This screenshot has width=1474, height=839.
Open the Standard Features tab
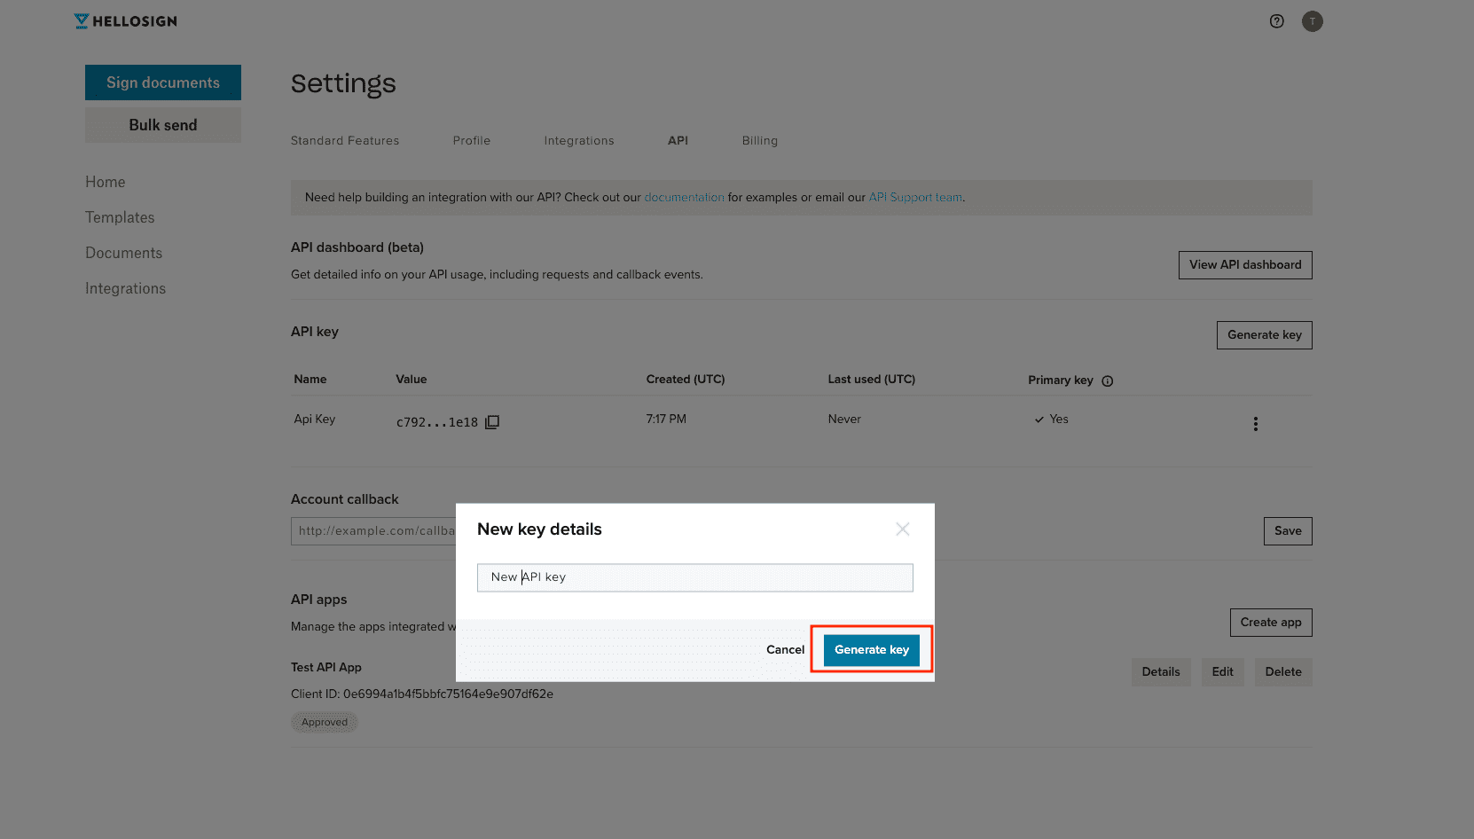[344, 140]
